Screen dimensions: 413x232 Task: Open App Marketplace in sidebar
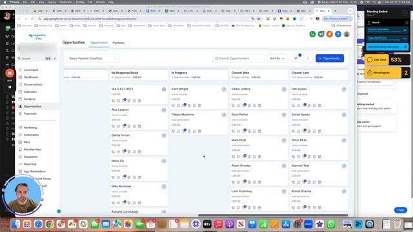34,171
